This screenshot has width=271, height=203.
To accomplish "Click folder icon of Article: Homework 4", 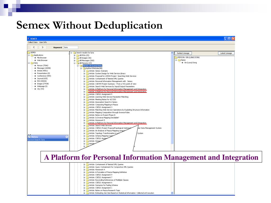I will [87, 170].
